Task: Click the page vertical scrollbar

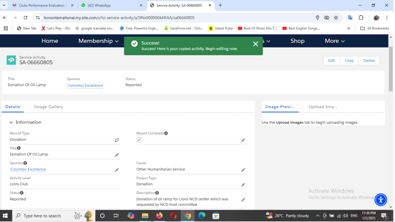Action: click(x=391, y=69)
